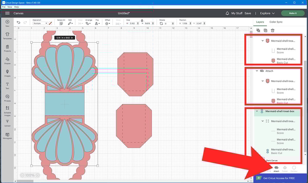The image size is (308, 183).
Task: Click the Make It button
Action: pyautogui.click(x=293, y=13)
